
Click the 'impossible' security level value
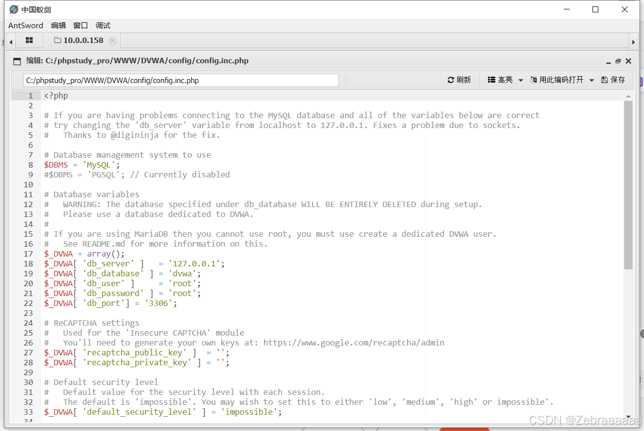tap(251, 412)
